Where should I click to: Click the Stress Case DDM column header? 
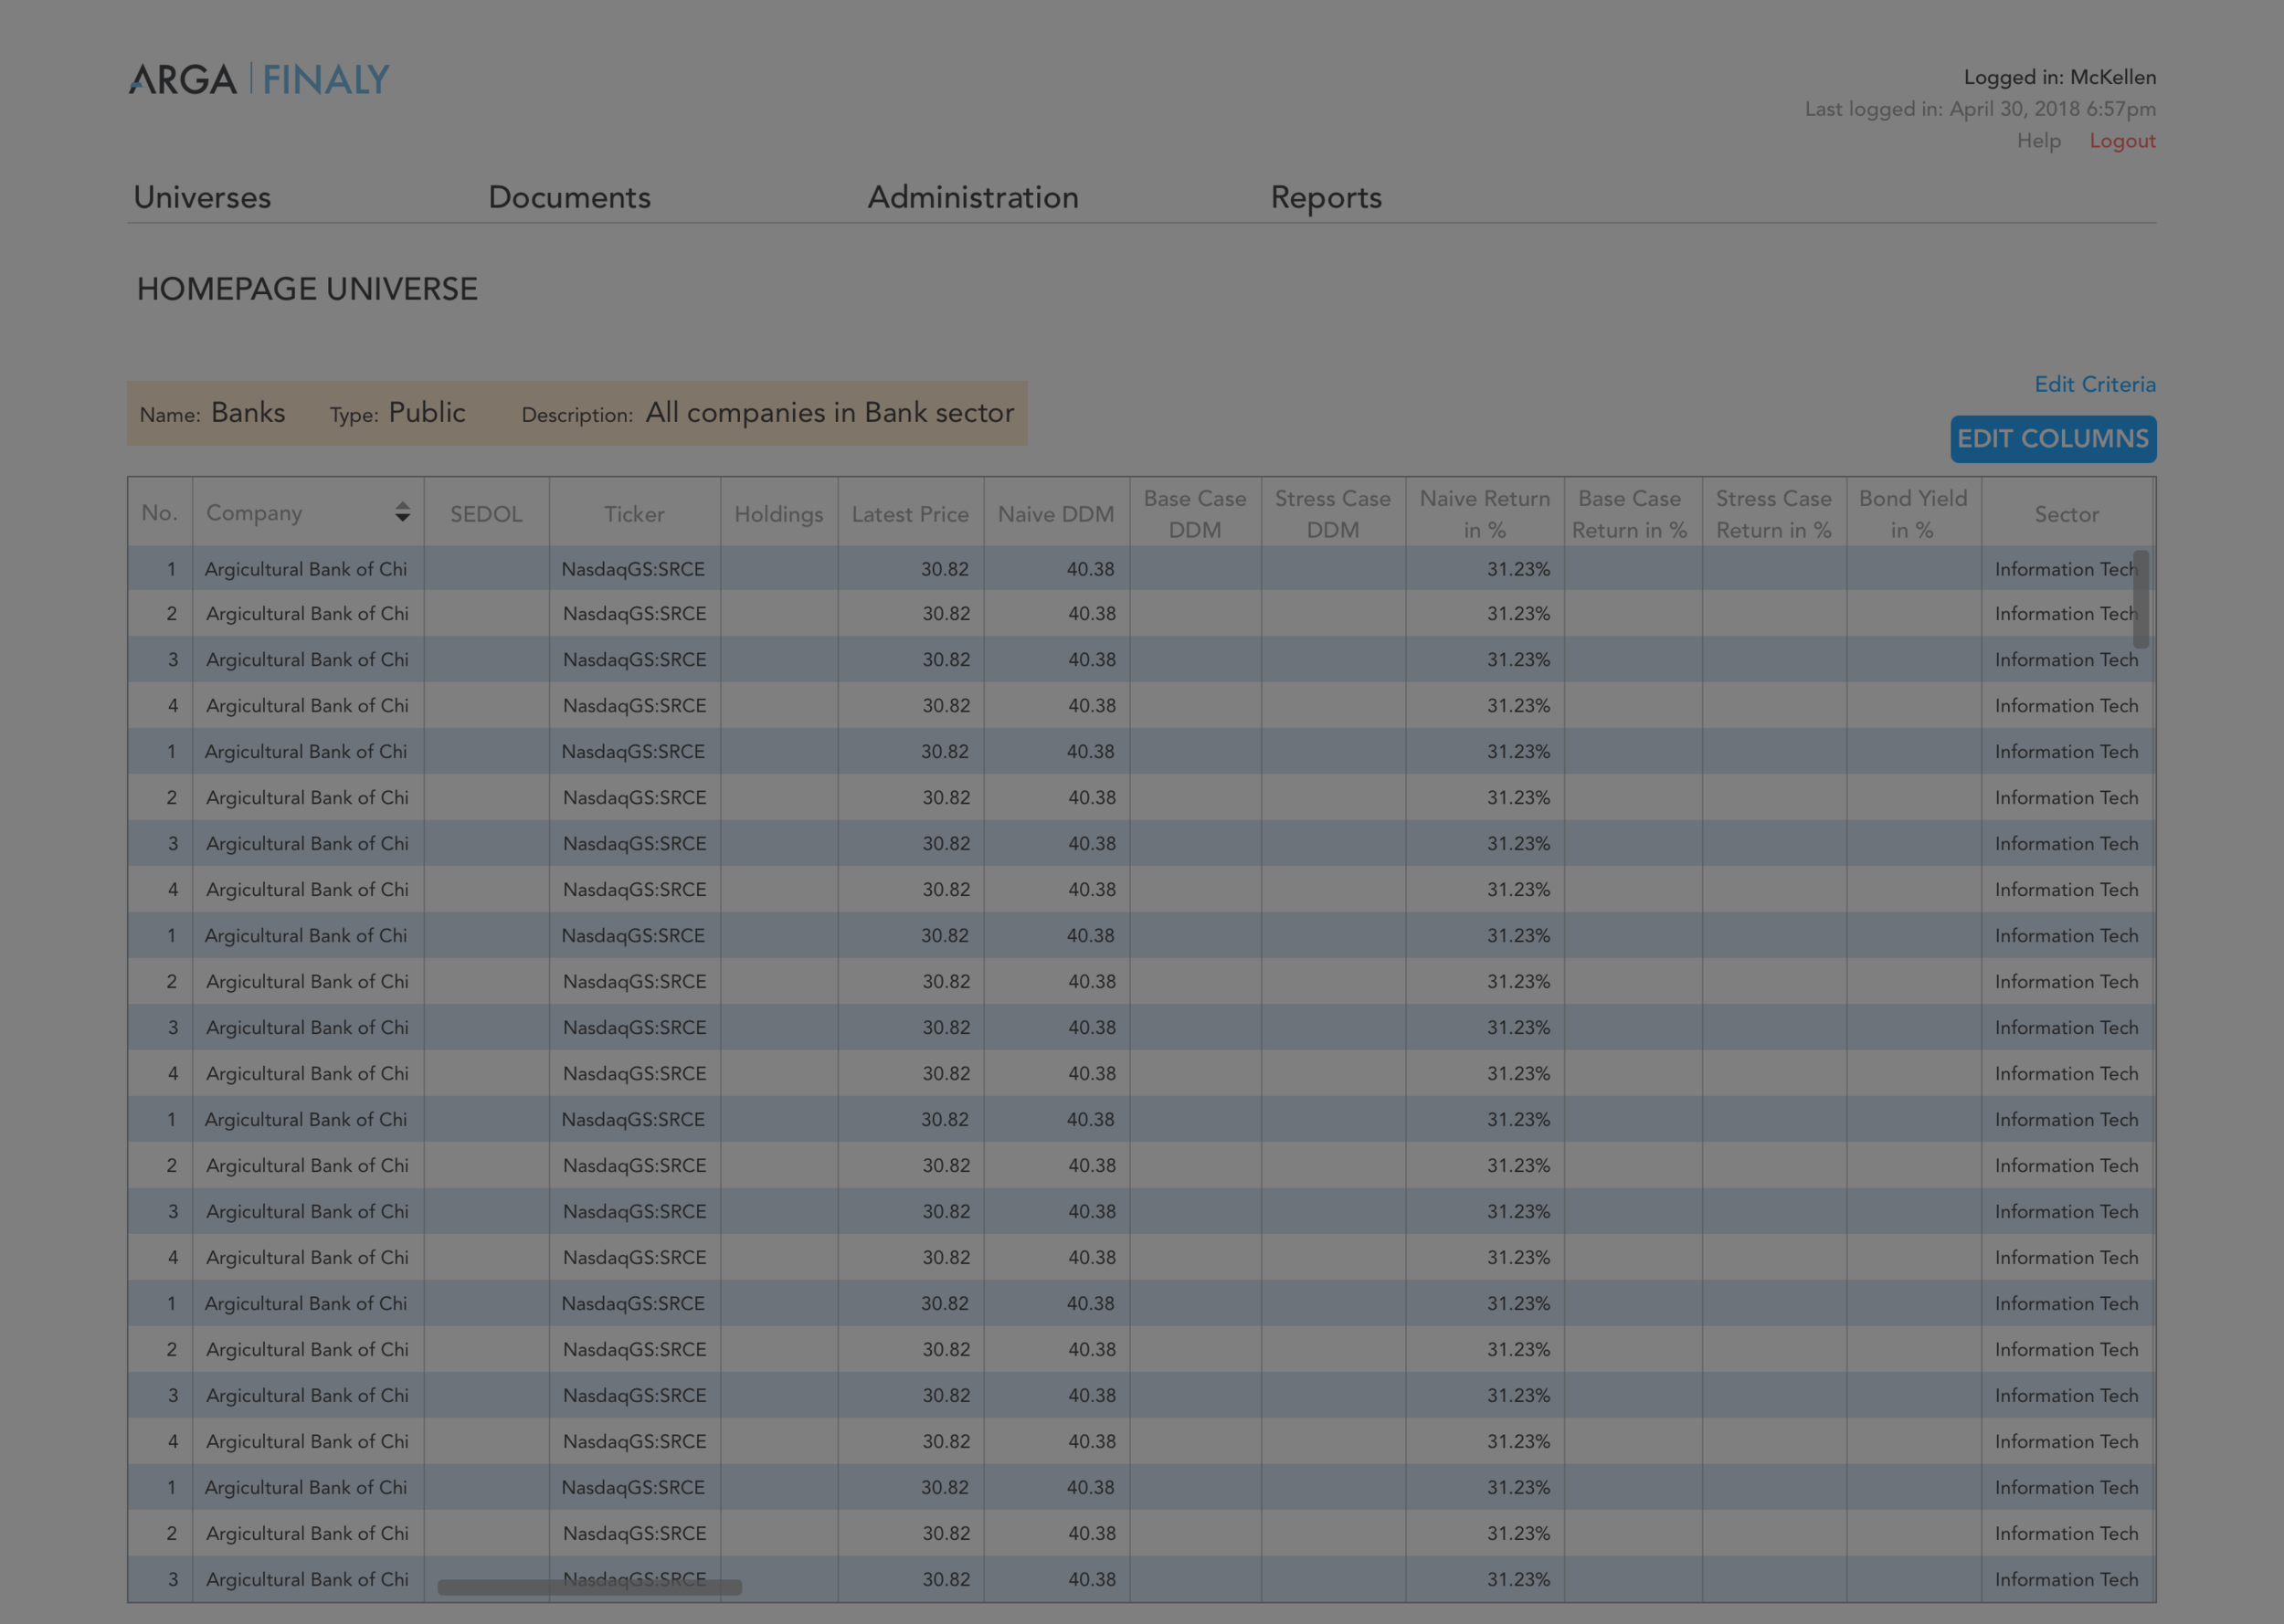coord(1333,514)
